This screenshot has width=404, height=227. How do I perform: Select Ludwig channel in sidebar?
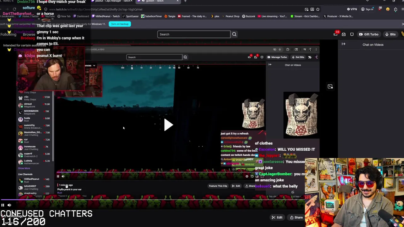[x=34, y=162]
